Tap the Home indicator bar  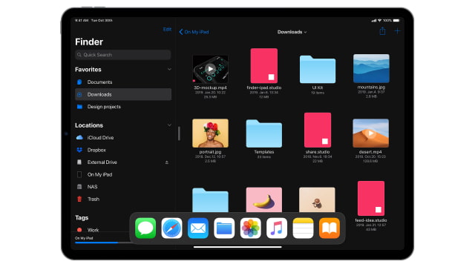[237, 247]
